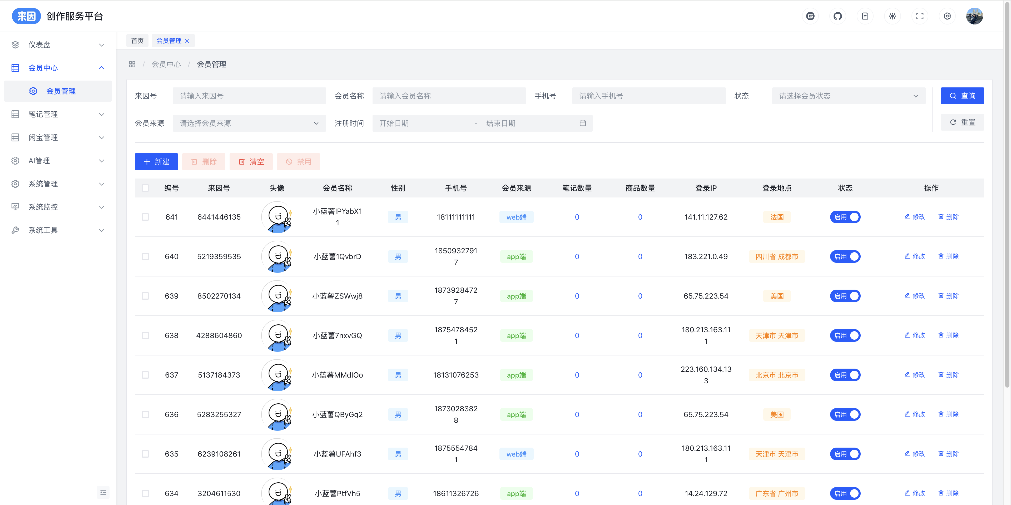
Task: Tick the select-all header checkbox
Action: tap(145, 188)
